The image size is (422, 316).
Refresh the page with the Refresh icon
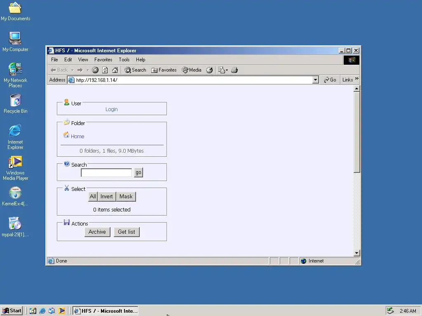(x=105, y=70)
